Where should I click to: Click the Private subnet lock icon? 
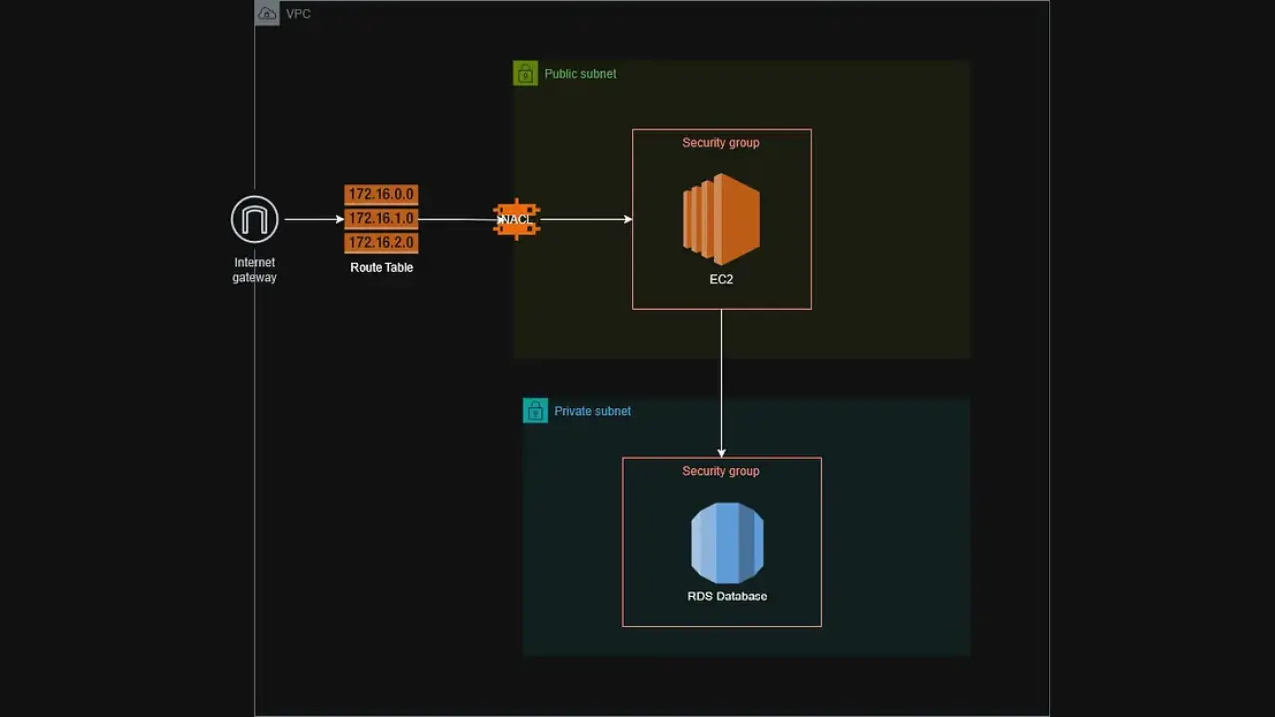click(535, 410)
